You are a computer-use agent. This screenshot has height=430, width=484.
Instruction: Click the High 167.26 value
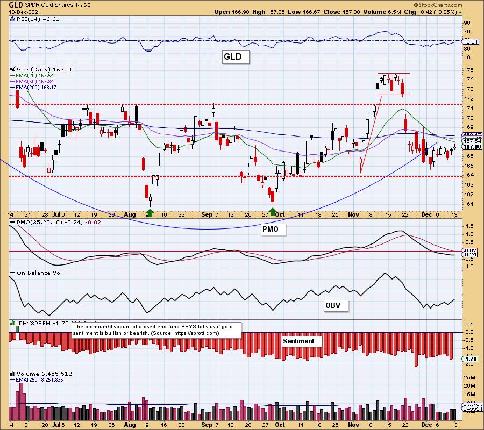tap(268, 12)
